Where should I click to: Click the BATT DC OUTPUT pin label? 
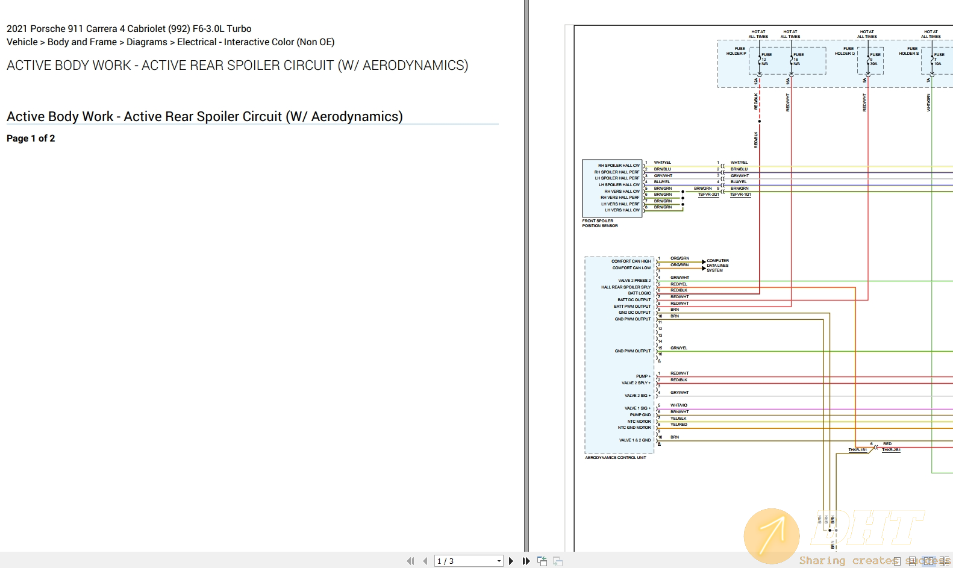pyautogui.click(x=634, y=300)
